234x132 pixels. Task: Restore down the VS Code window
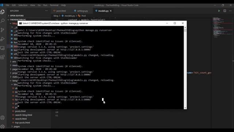[x=223, y=5]
